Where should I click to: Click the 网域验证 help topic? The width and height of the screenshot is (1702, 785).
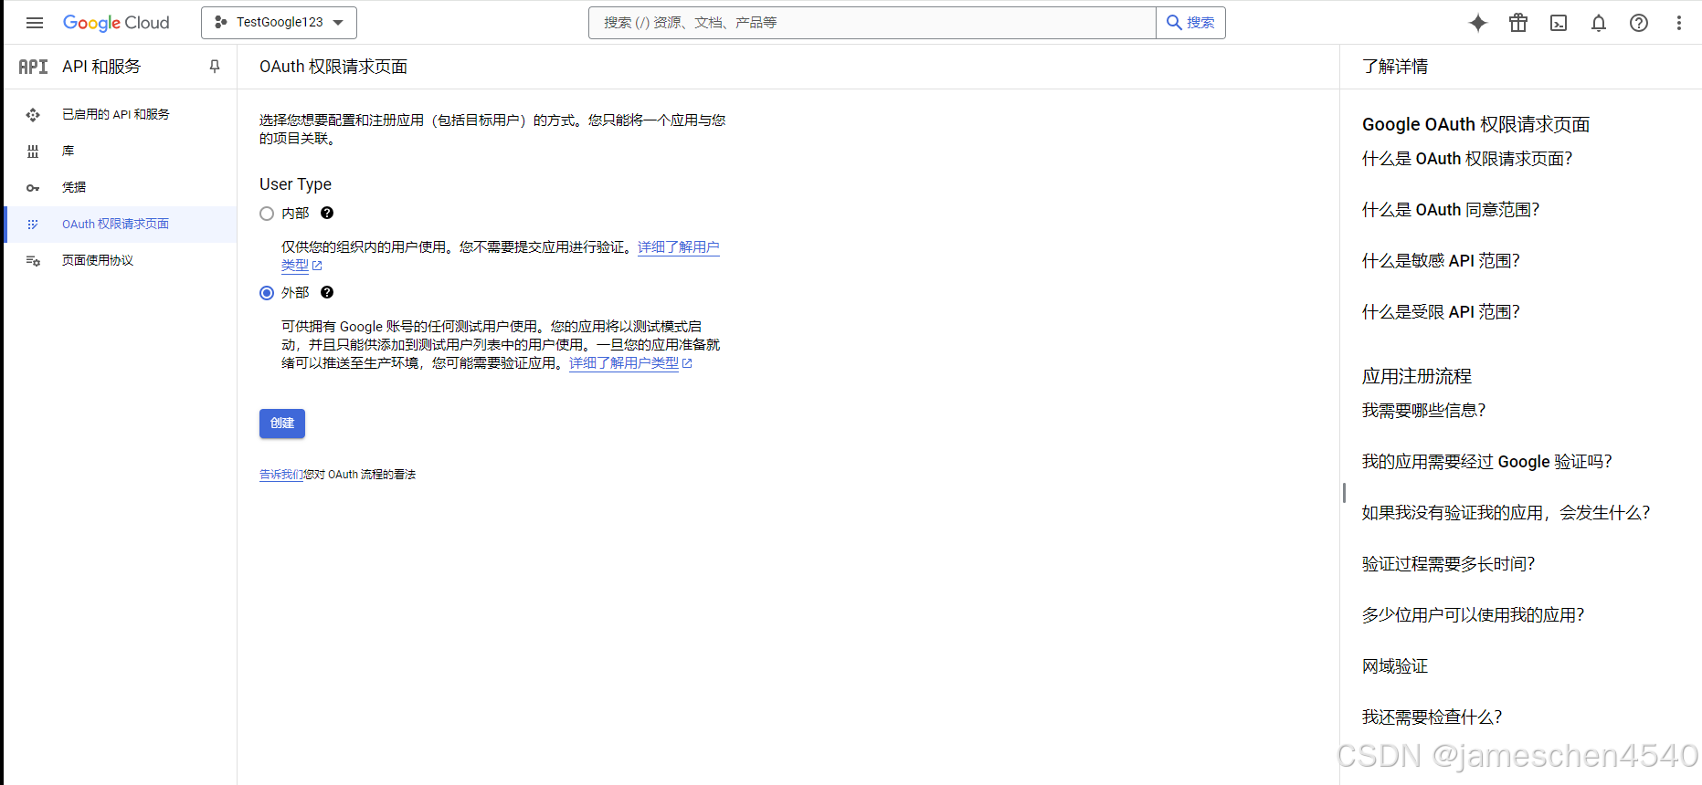[1395, 666]
